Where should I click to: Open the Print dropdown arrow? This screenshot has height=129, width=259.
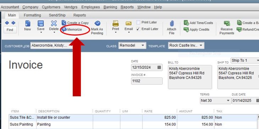pyautogui.click(x=115, y=32)
